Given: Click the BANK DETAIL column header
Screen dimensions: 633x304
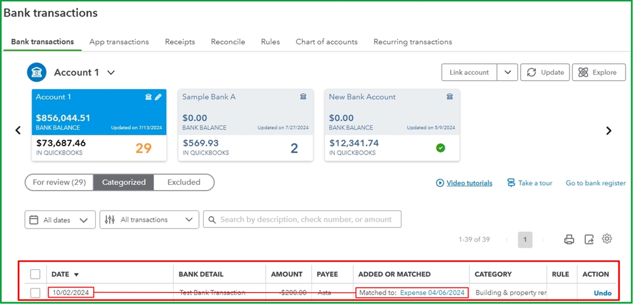Looking at the screenshot, I should [x=201, y=274].
